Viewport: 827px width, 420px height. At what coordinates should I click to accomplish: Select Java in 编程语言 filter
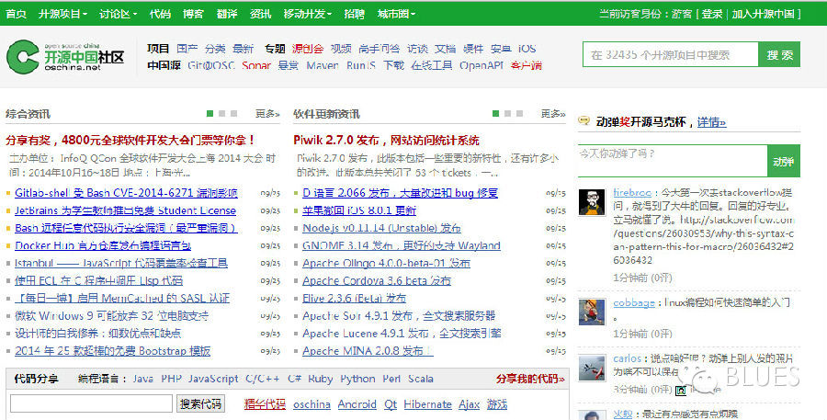143,379
